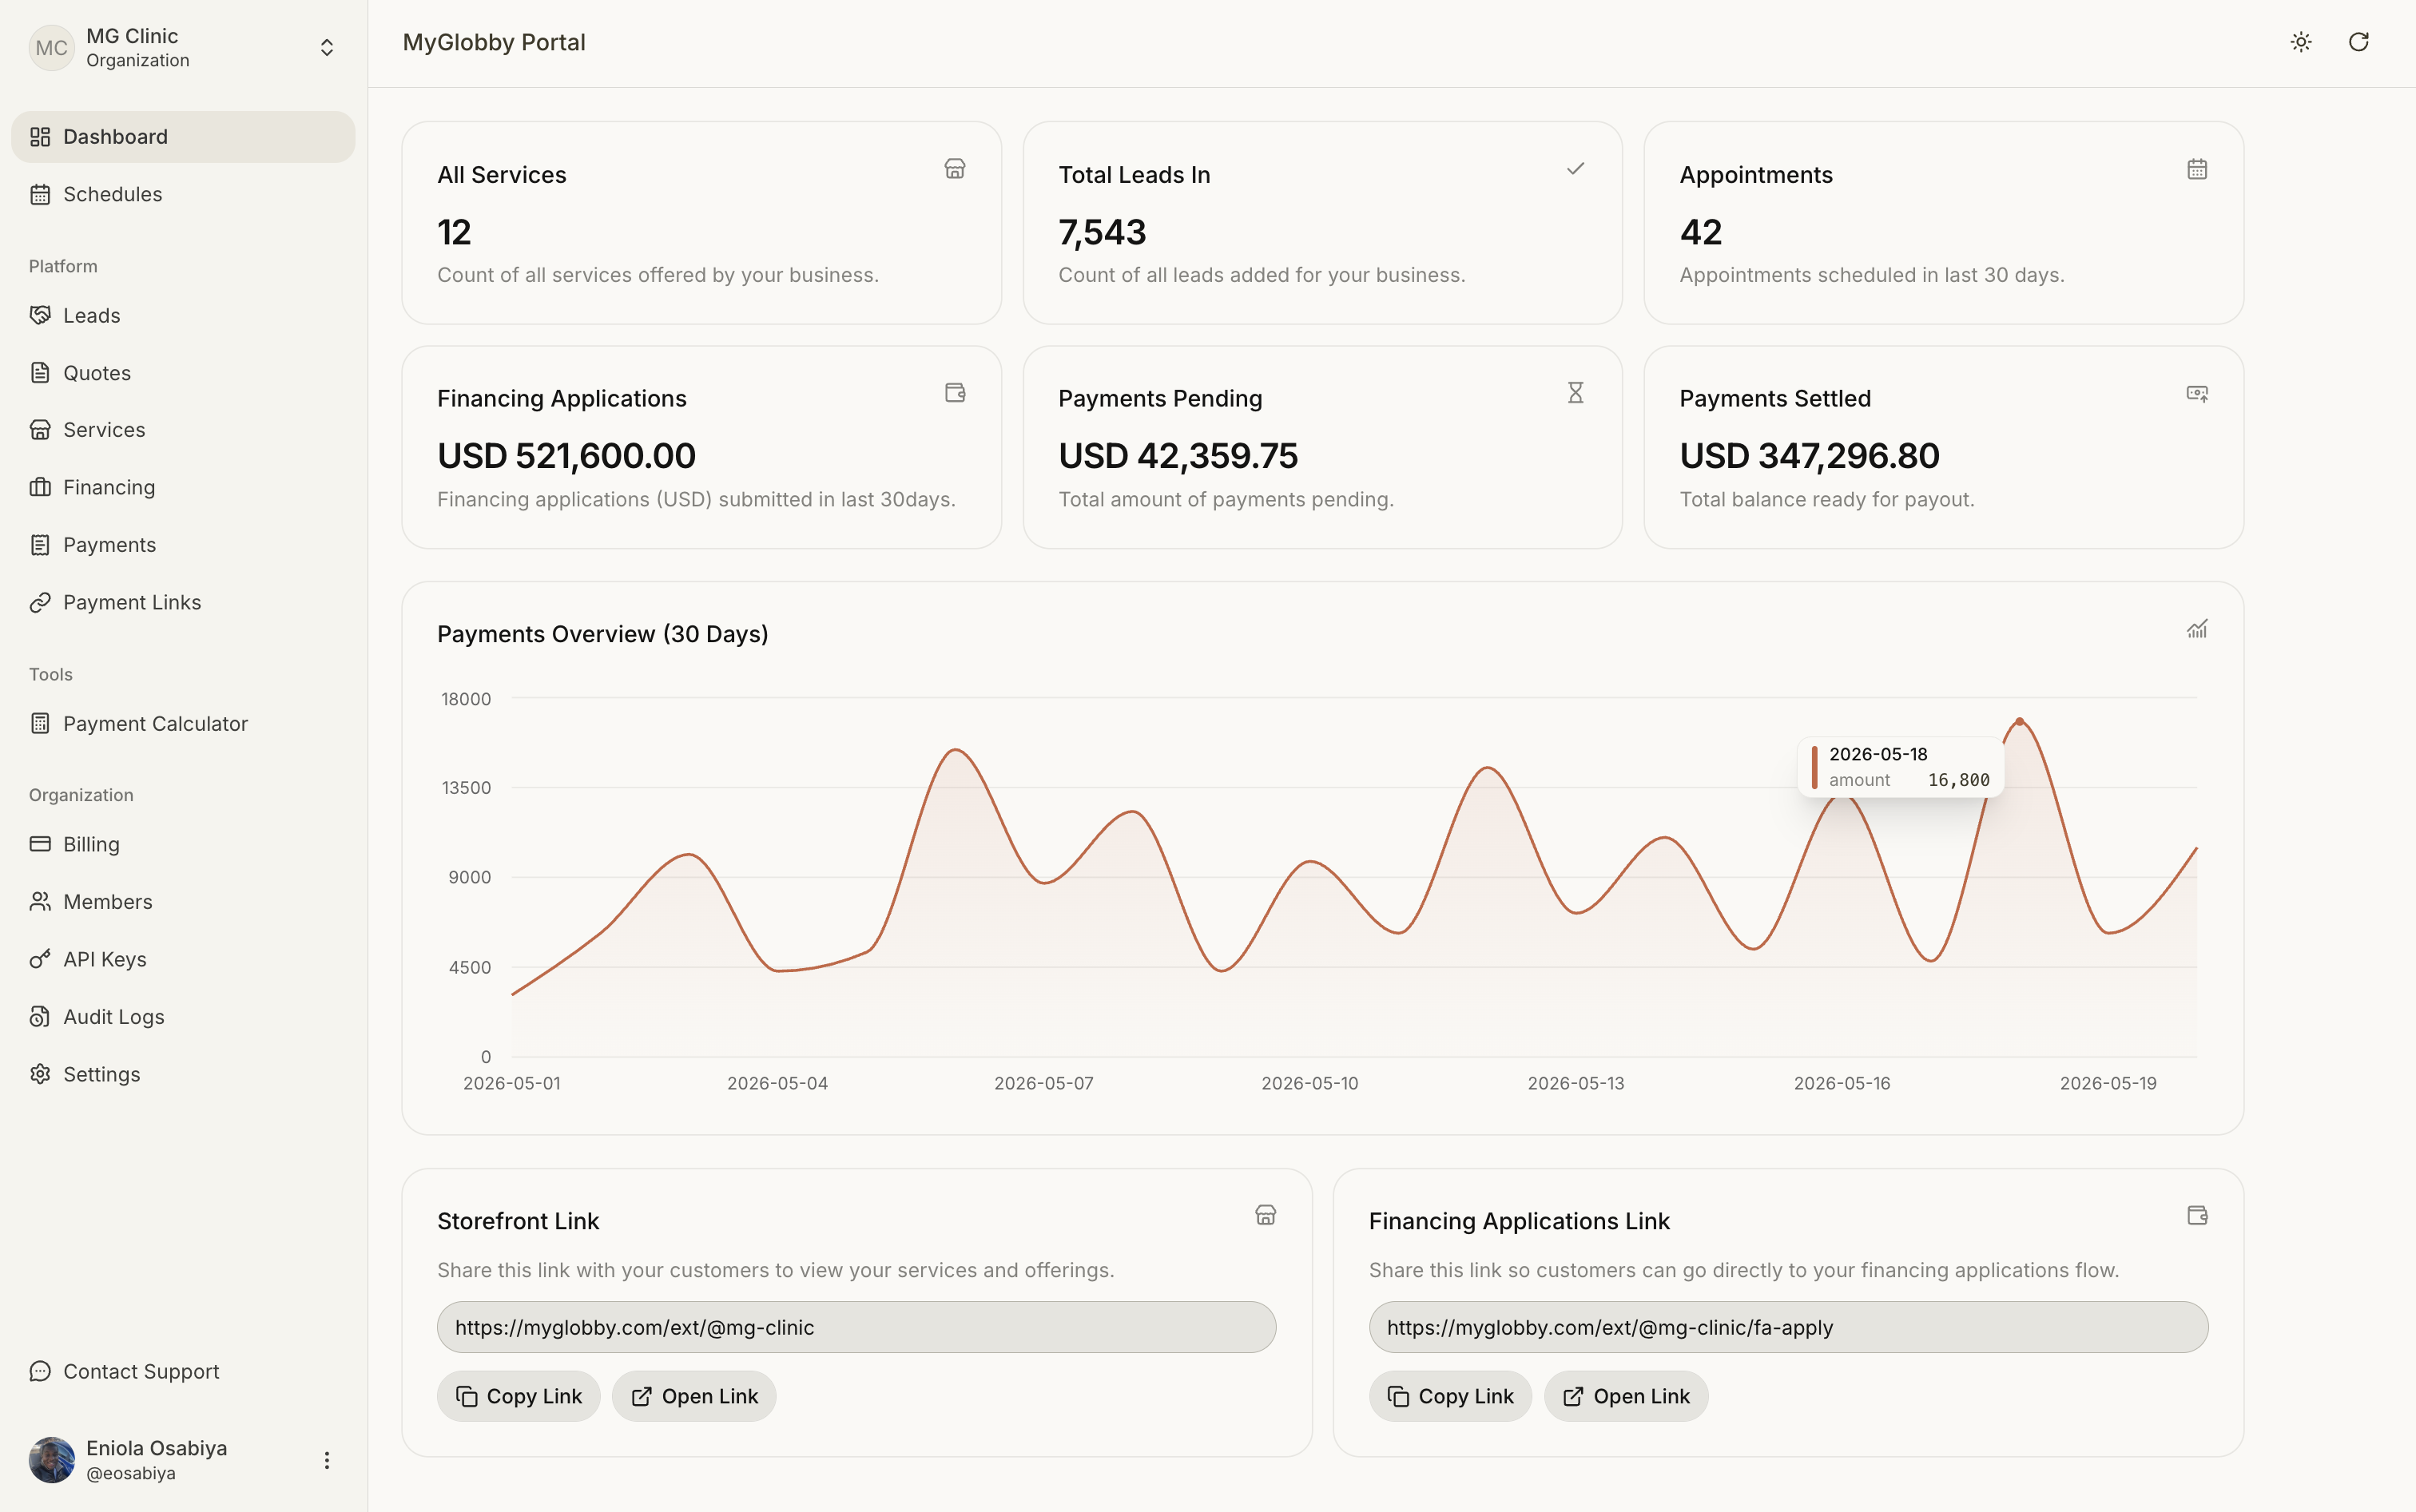The height and width of the screenshot is (1512, 2416).
Task: Click the Settings gear icon in sidebar
Action: pyautogui.click(x=40, y=1074)
